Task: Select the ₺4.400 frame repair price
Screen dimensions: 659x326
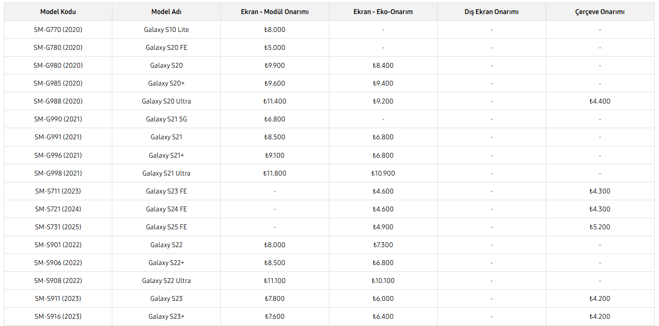Action: (x=600, y=101)
